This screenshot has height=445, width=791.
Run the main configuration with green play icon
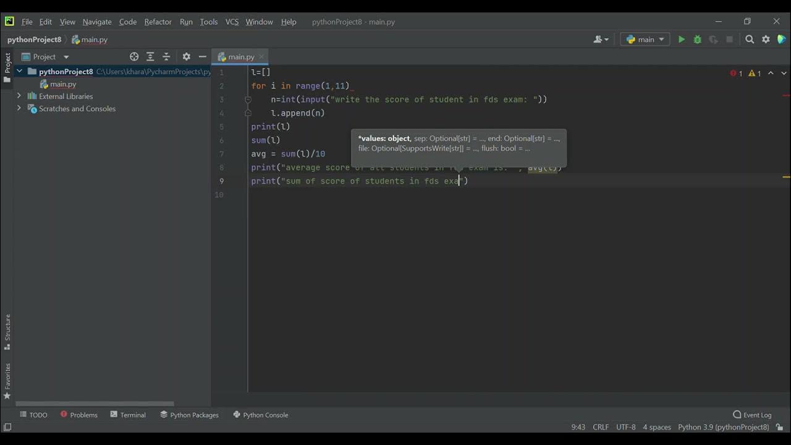pyautogui.click(x=681, y=40)
